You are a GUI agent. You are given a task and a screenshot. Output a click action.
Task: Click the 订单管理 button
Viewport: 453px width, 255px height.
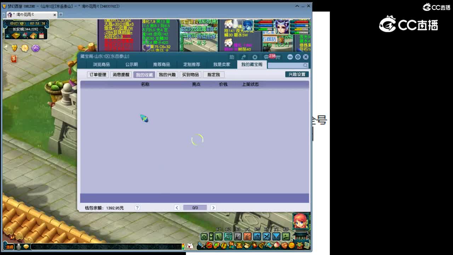pos(98,75)
